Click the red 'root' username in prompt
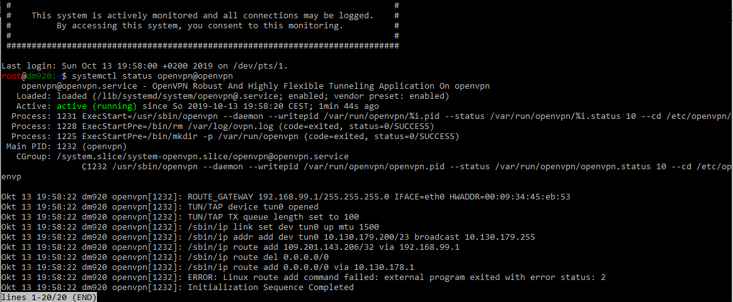Viewport: 733px width, 302px height. click(11, 75)
